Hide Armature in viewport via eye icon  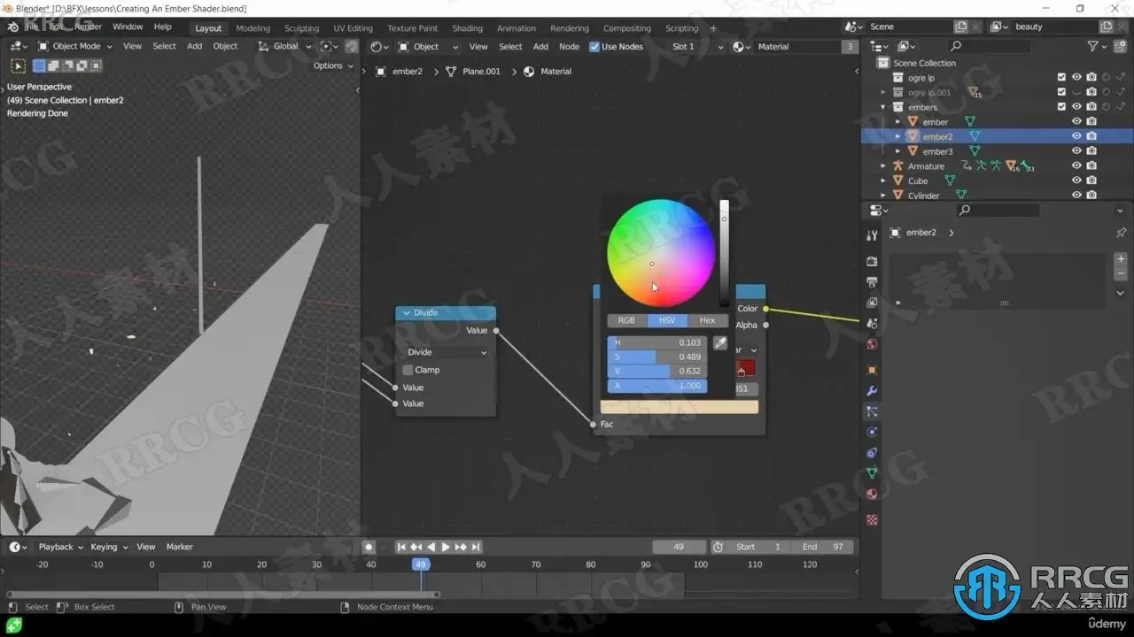click(1076, 166)
